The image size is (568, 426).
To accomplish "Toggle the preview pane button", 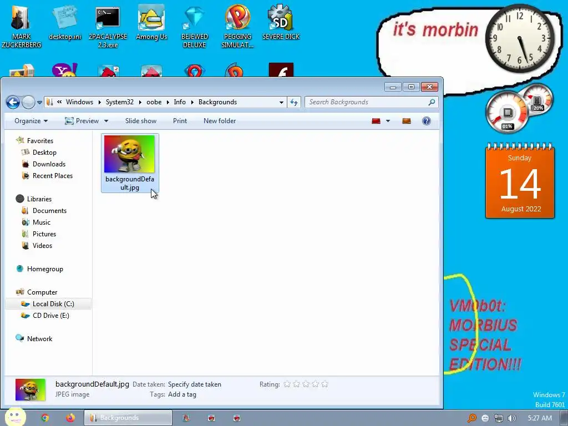I will click(x=407, y=121).
